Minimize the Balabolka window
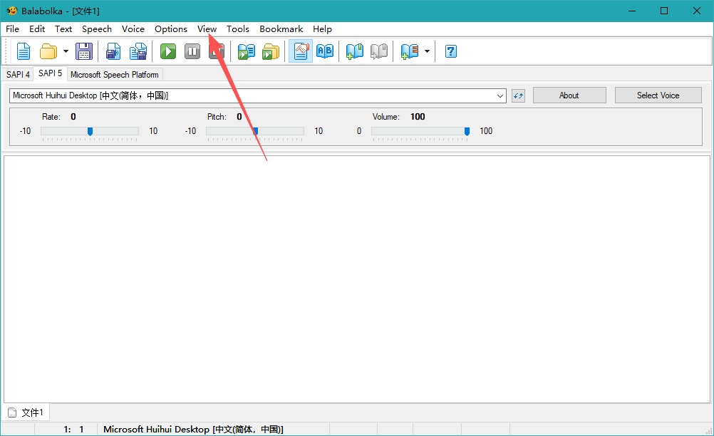 pos(632,11)
